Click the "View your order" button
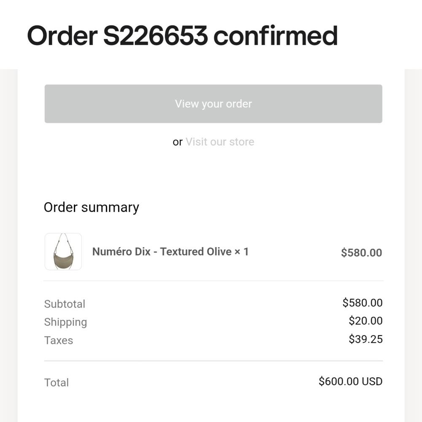Screen dimensions: 422x422 pyautogui.click(x=213, y=104)
